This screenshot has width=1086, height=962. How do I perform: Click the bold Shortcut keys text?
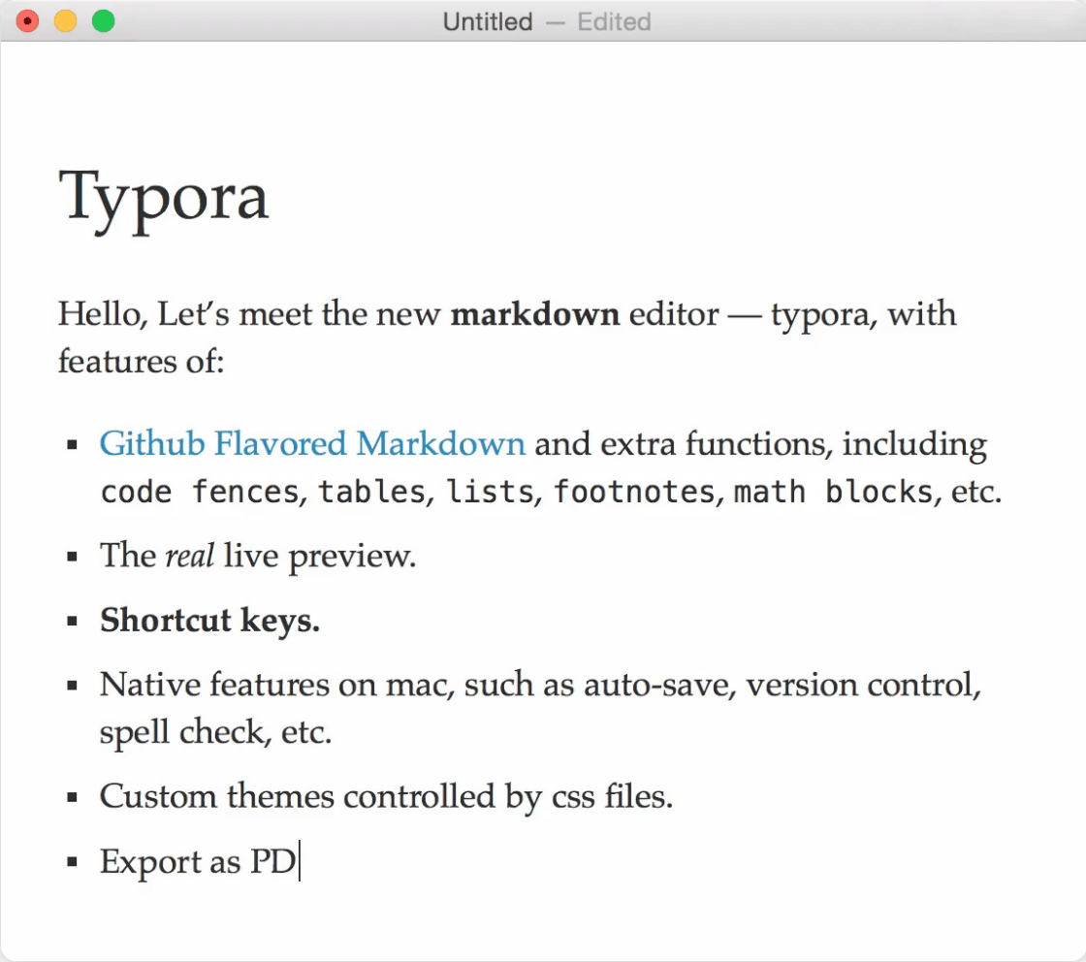click(x=209, y=621)
